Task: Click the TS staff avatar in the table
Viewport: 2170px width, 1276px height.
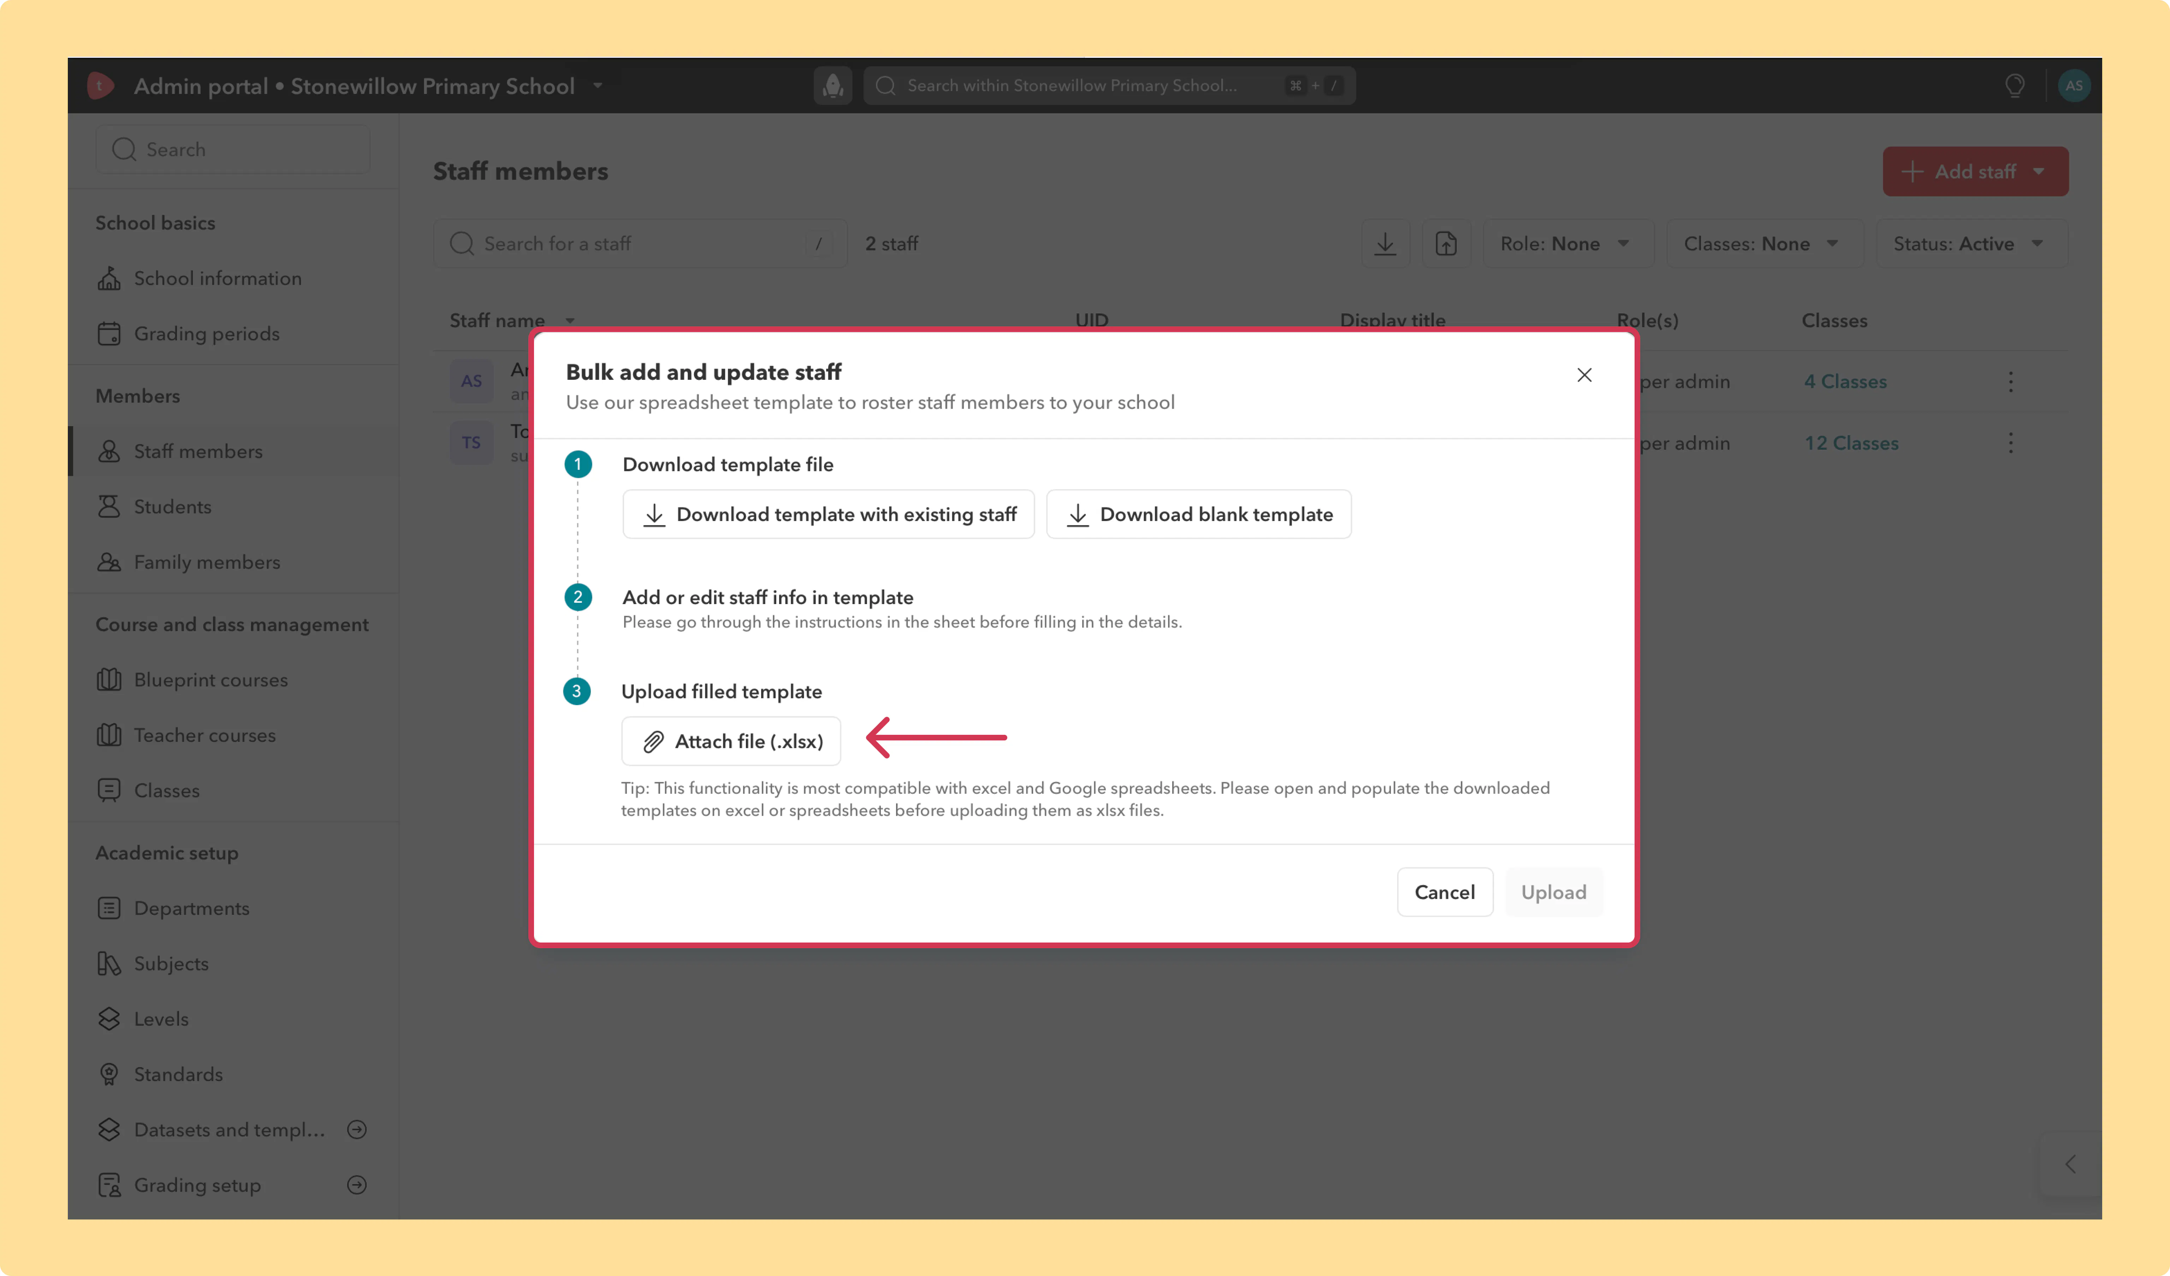Action: [471, 443]
